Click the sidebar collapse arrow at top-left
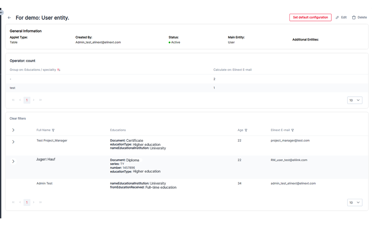Viewport: 372px width, 226px height. tap(2, 12)
